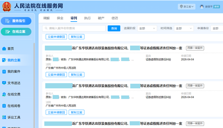The height and width of the screenshot is (128, 223).
Task: Start 在线立案 filing
Action: 16,31
